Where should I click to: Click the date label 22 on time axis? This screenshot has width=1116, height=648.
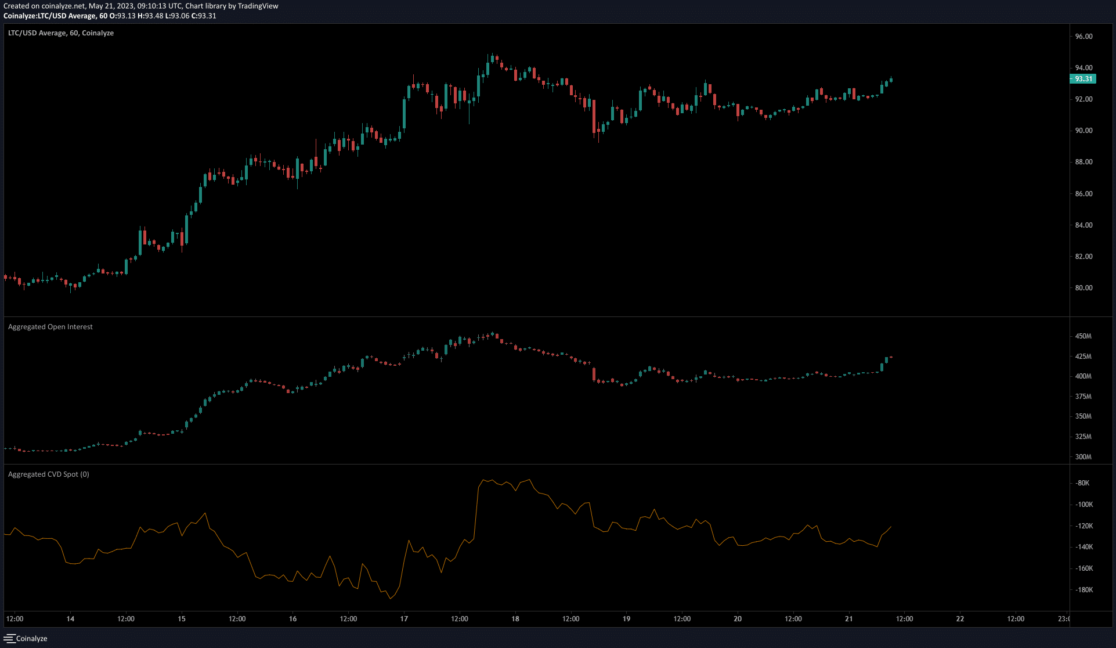coord(960,619)
